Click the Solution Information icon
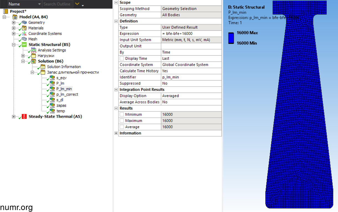The width and height of the screenshot is (338, 212). click(x=43, y=67)
